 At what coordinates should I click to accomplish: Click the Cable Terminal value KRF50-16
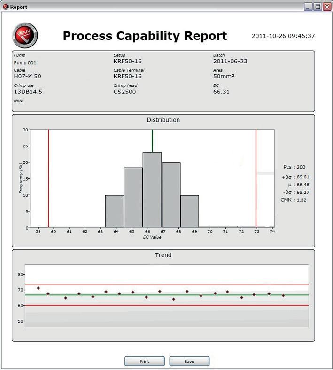(128, 76)
